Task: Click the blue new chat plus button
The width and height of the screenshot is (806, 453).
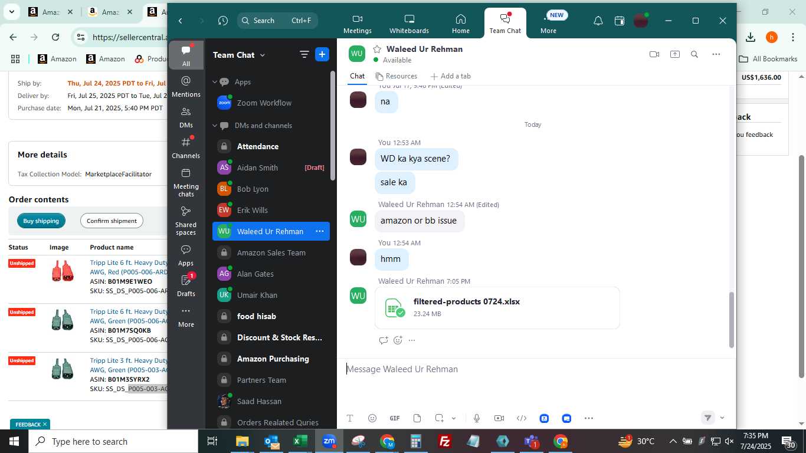Action: 322,55
